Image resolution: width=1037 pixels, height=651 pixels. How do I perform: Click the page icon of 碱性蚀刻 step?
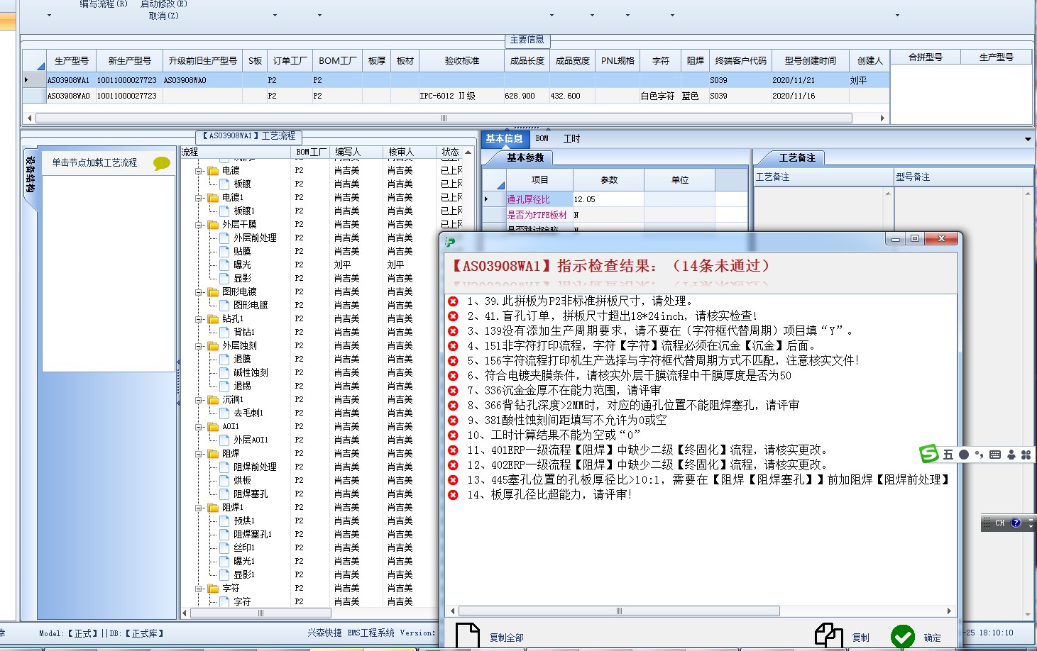225,372
